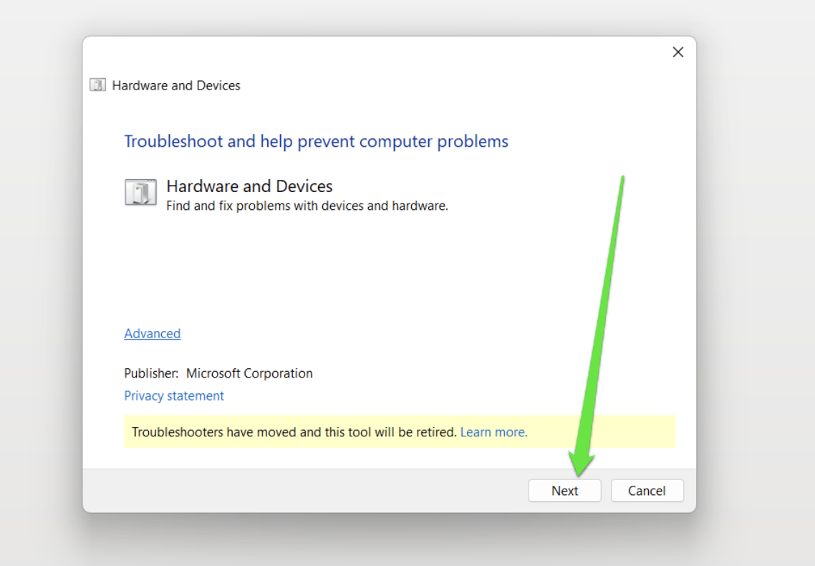The width and height of the screenshot is (815, 566).
Task: Click the gray footer area of the dialog
Action: [x=286, y=490]
